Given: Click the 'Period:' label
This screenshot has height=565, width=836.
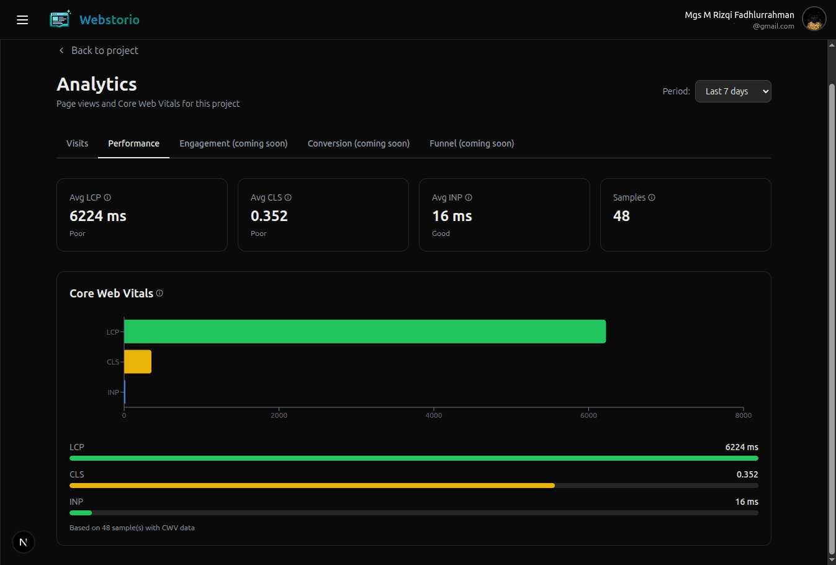Looking at the screenshot, I should tap(676, 91).
